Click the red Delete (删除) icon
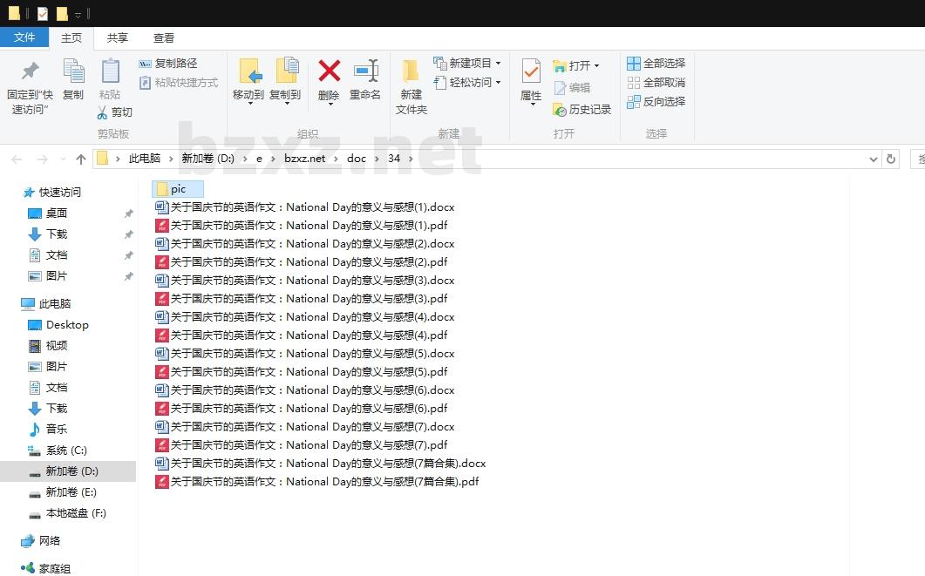 [x=329, y=71]
